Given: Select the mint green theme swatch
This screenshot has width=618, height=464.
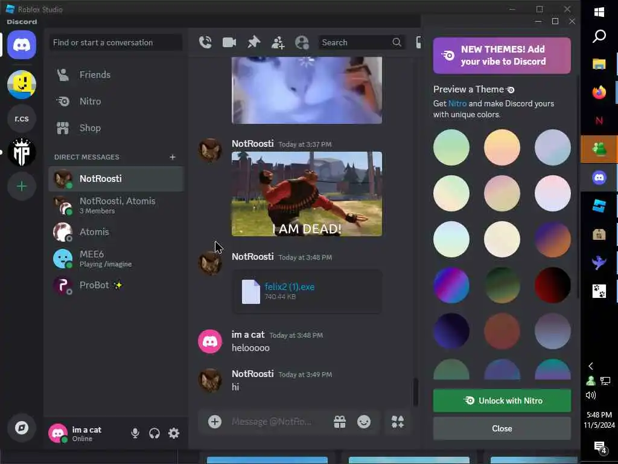Looking at the screenshot, I should 451,147.
